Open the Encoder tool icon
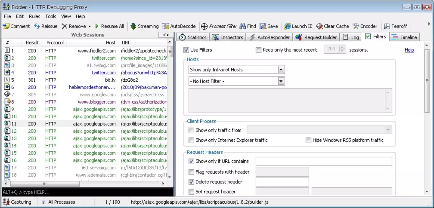The image size is (434, 208). click(x=356, y=26)
